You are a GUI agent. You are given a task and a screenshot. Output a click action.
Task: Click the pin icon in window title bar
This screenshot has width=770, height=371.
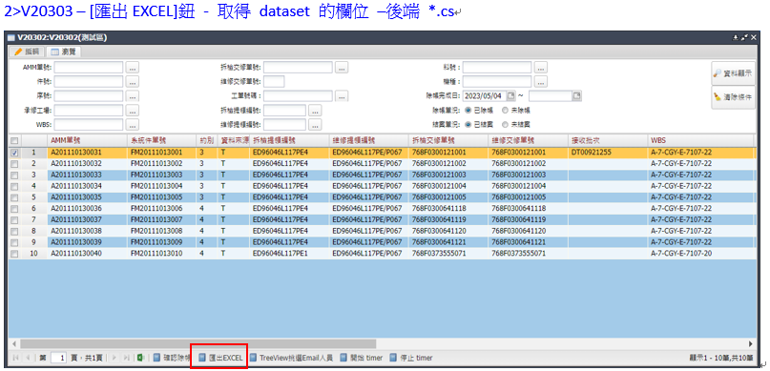point(735,38)
